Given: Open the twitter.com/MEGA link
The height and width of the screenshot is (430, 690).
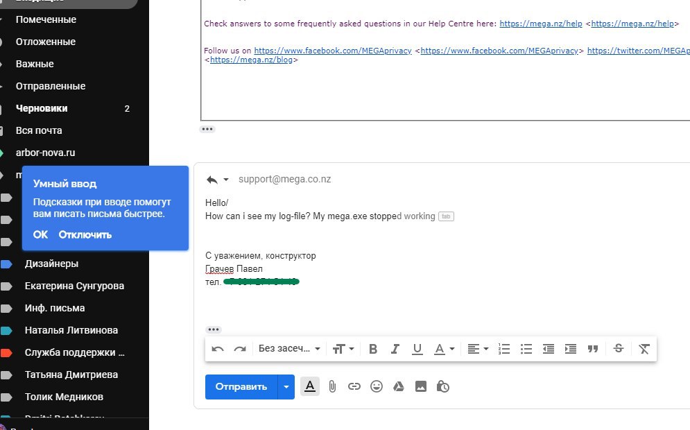Looking at the screenshot, I should tap(639, 51).
